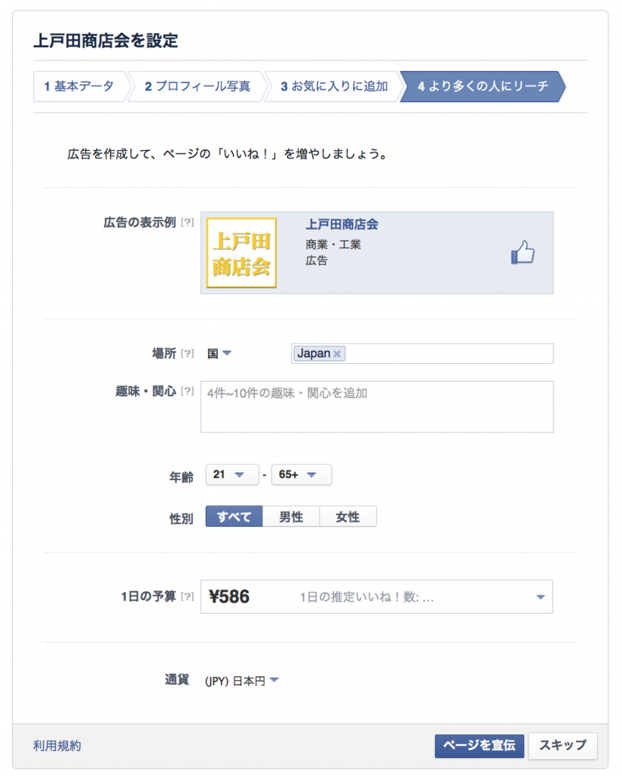This screenshot has width=622, height=776.
Task: Expand the 国 location type dropdown
Action: tap(220, 354)
